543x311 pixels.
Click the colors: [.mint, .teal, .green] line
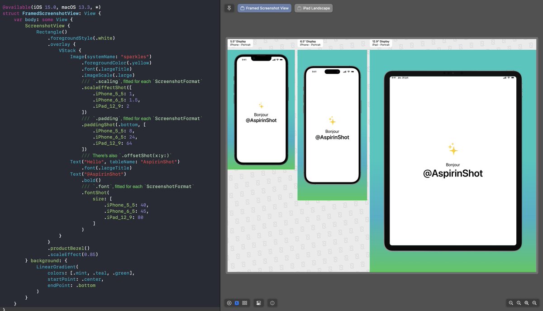91,273
